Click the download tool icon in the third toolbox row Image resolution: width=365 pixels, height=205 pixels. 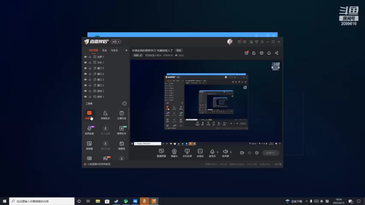(105, 145)
